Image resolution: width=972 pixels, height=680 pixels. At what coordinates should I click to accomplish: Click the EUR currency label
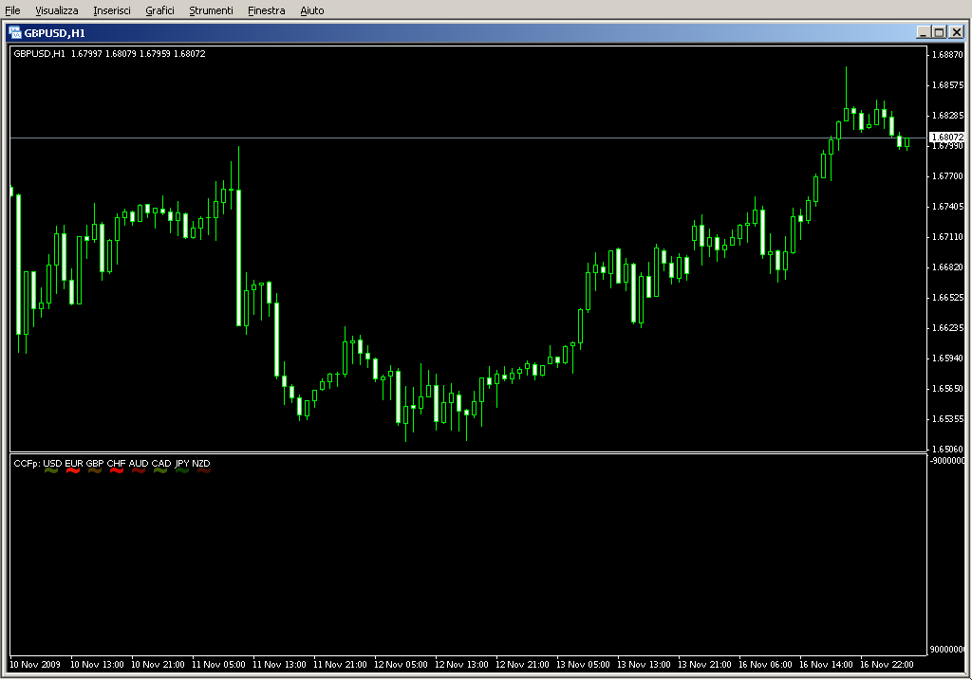(74, 463)
